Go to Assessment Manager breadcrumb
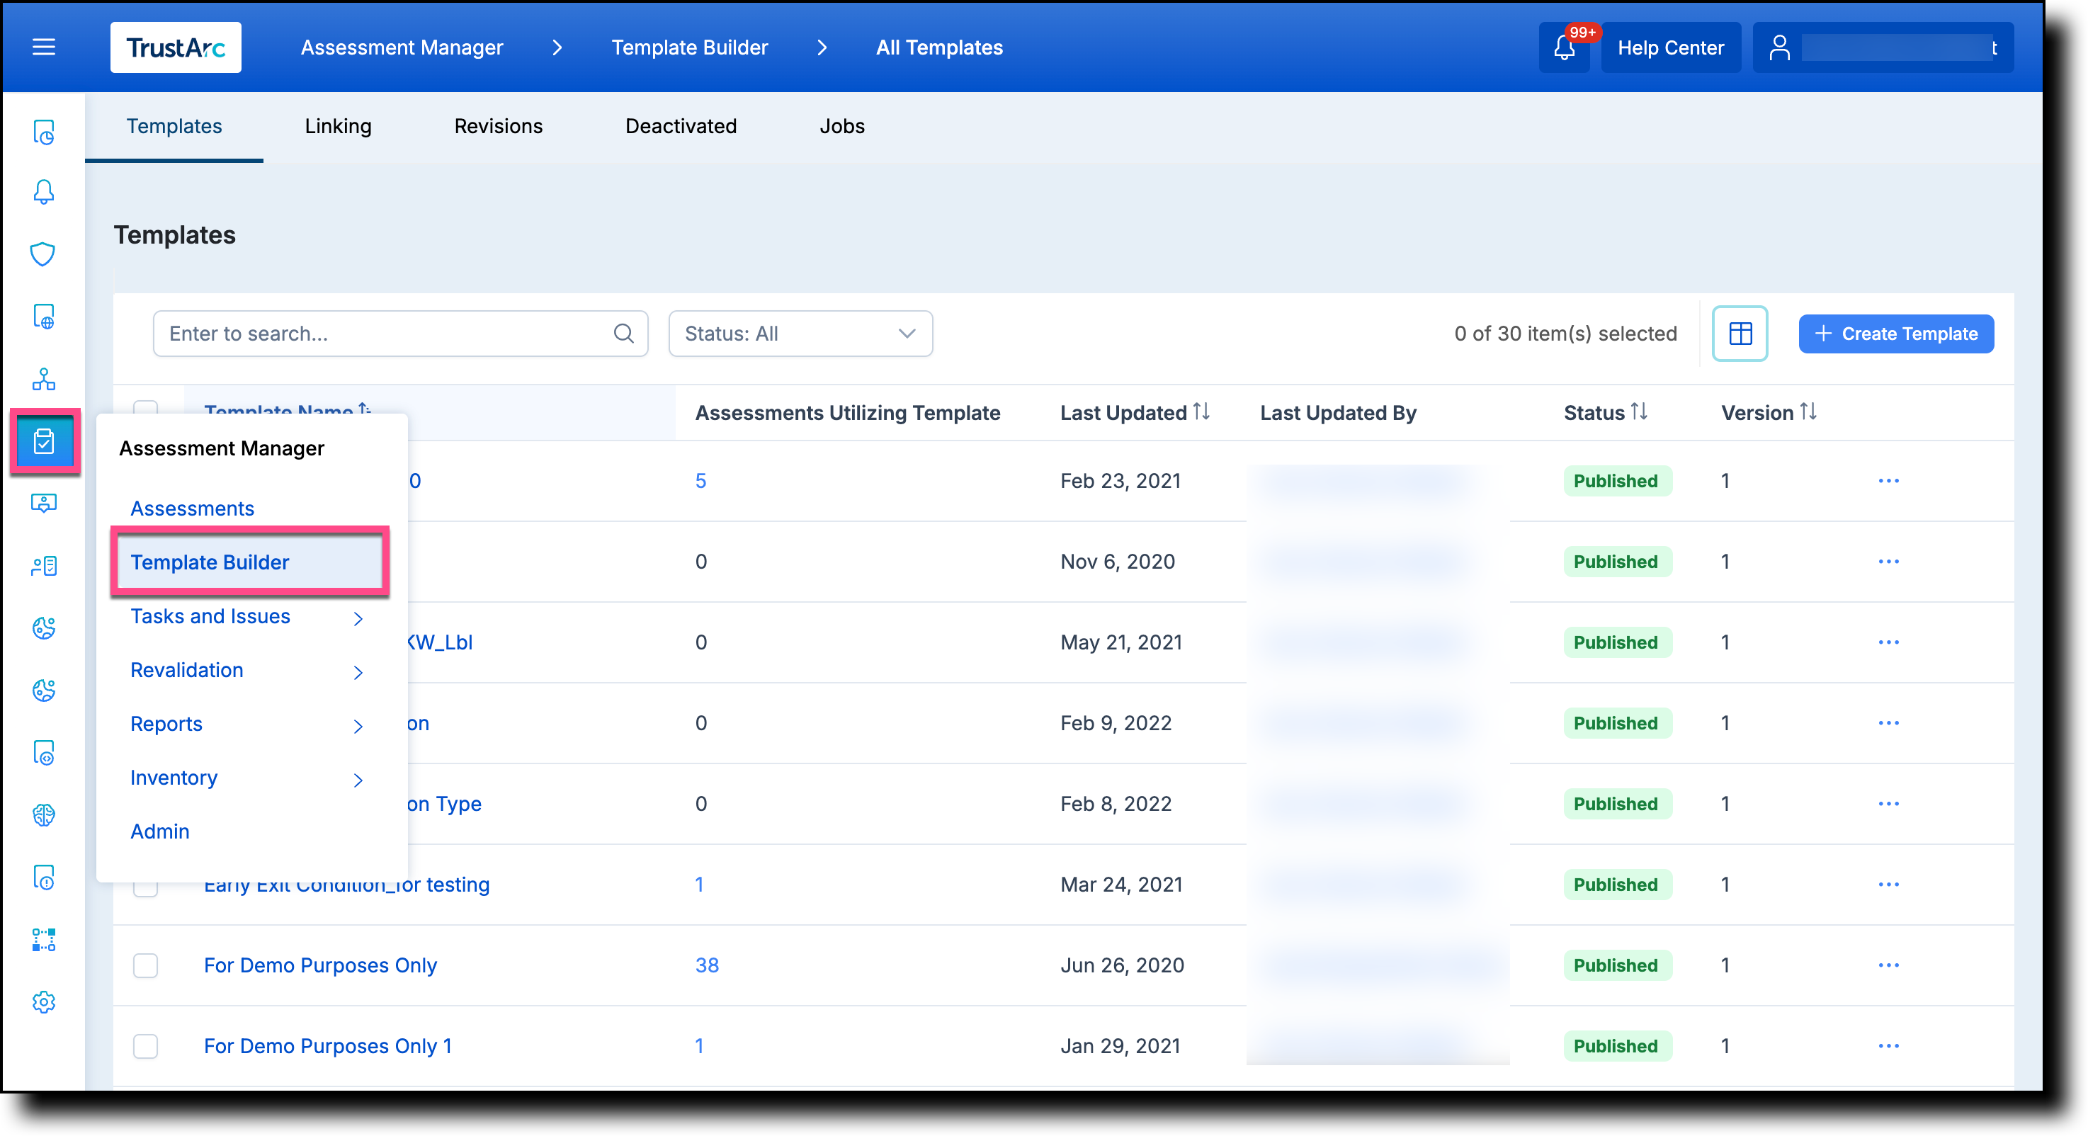This screenshot has height=1136, width=2088. (x=402, y=48)
